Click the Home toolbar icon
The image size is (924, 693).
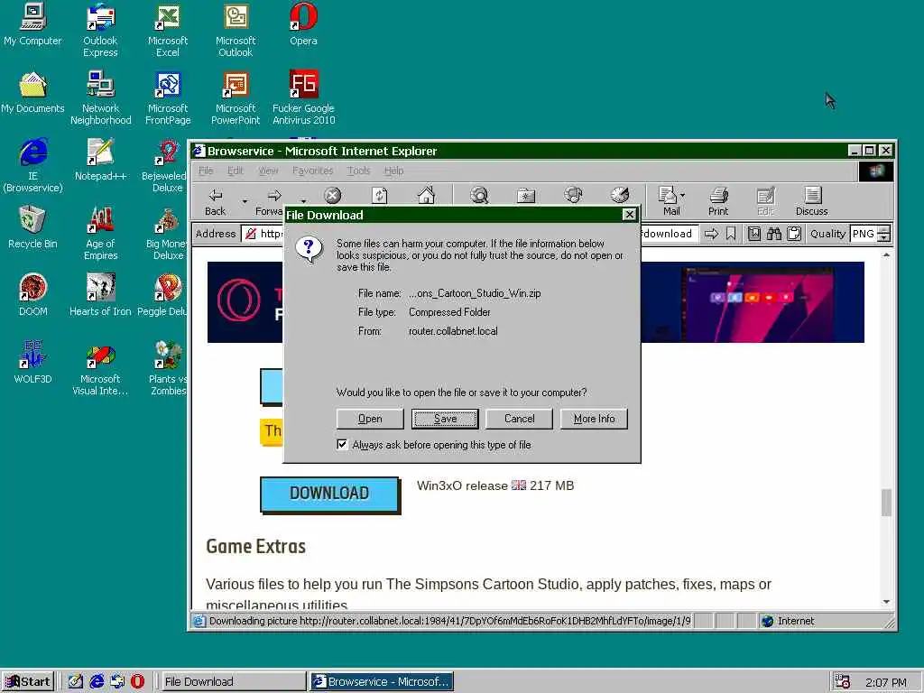pos(426,195)
